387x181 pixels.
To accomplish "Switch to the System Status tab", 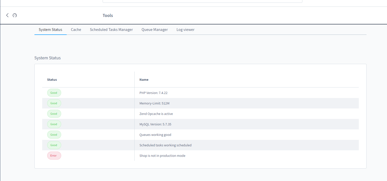I will pos(50,29).
